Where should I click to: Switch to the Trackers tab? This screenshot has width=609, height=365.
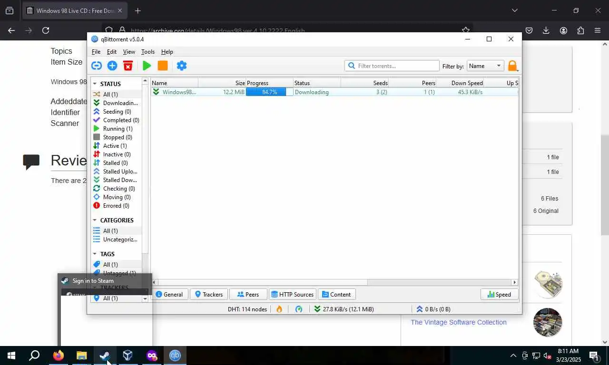coord(208,294)
